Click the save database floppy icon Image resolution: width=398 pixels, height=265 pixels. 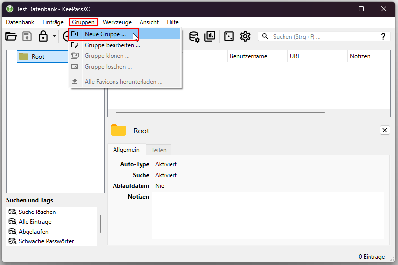pos(27,36)
